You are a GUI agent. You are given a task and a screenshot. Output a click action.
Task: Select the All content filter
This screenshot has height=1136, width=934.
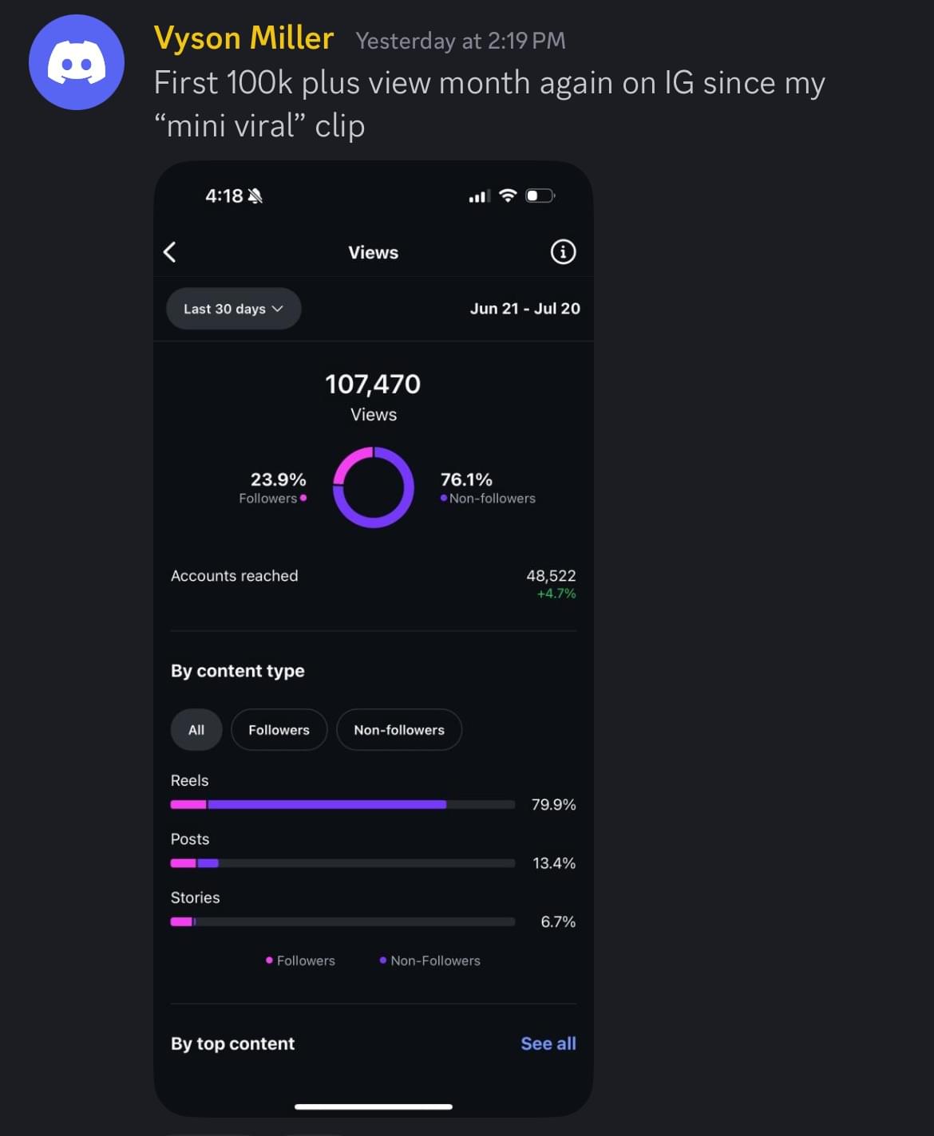coord(196,729)
